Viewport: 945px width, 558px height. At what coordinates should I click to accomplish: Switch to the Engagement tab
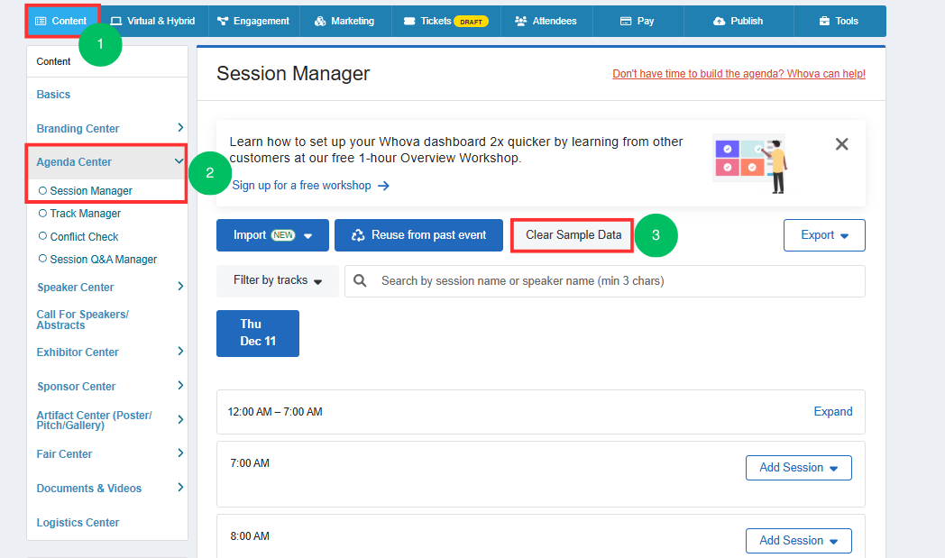253,21
